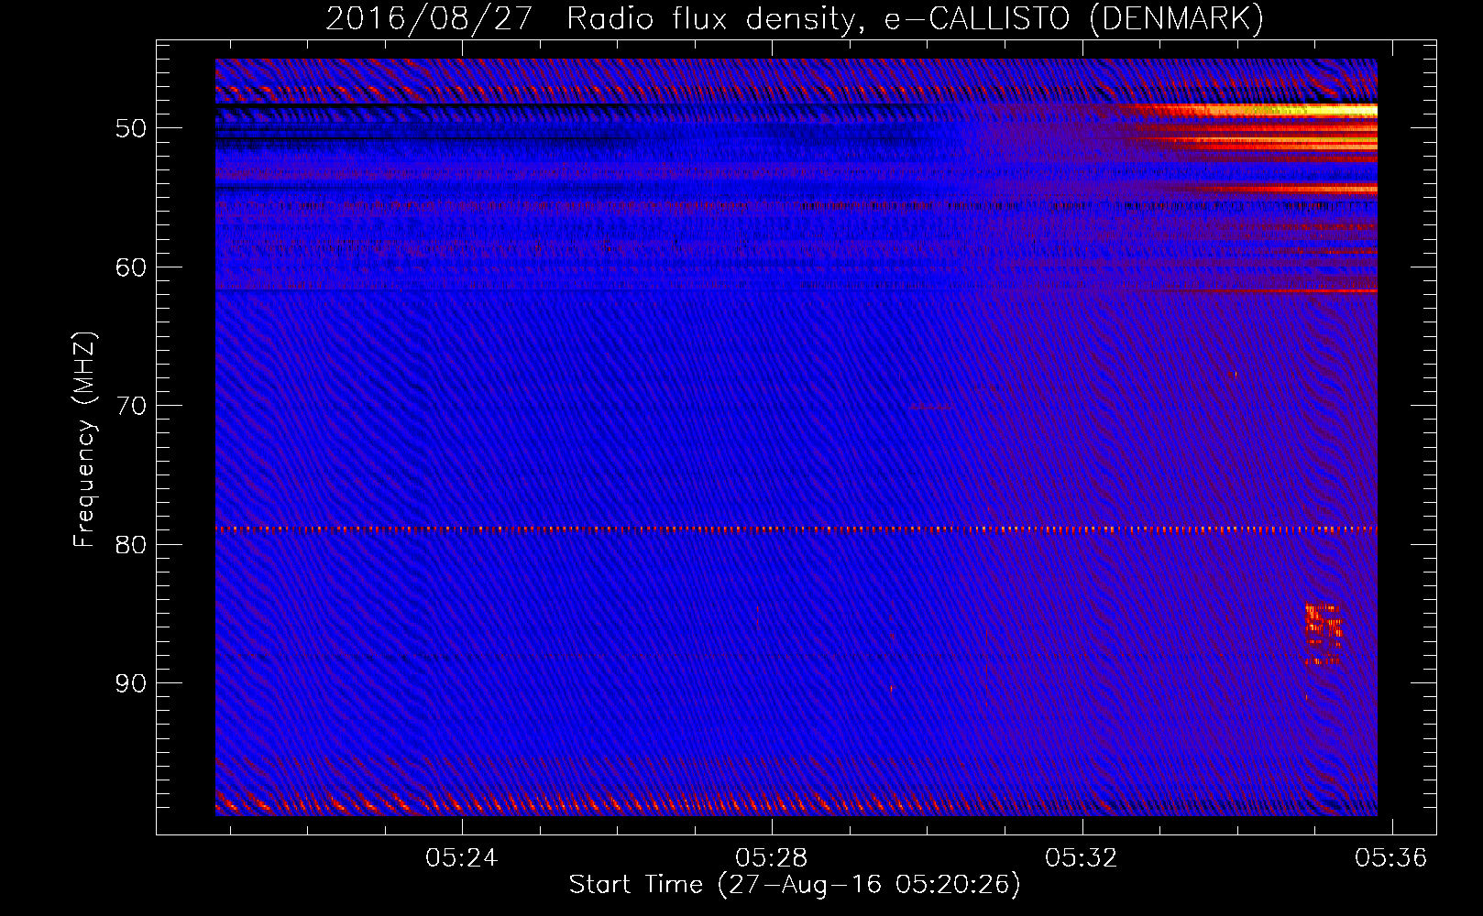Viewport: 1483px width, 916px height.
Task: Click the dotted horizontal line near 79 MHz
Action: (796, 529)
